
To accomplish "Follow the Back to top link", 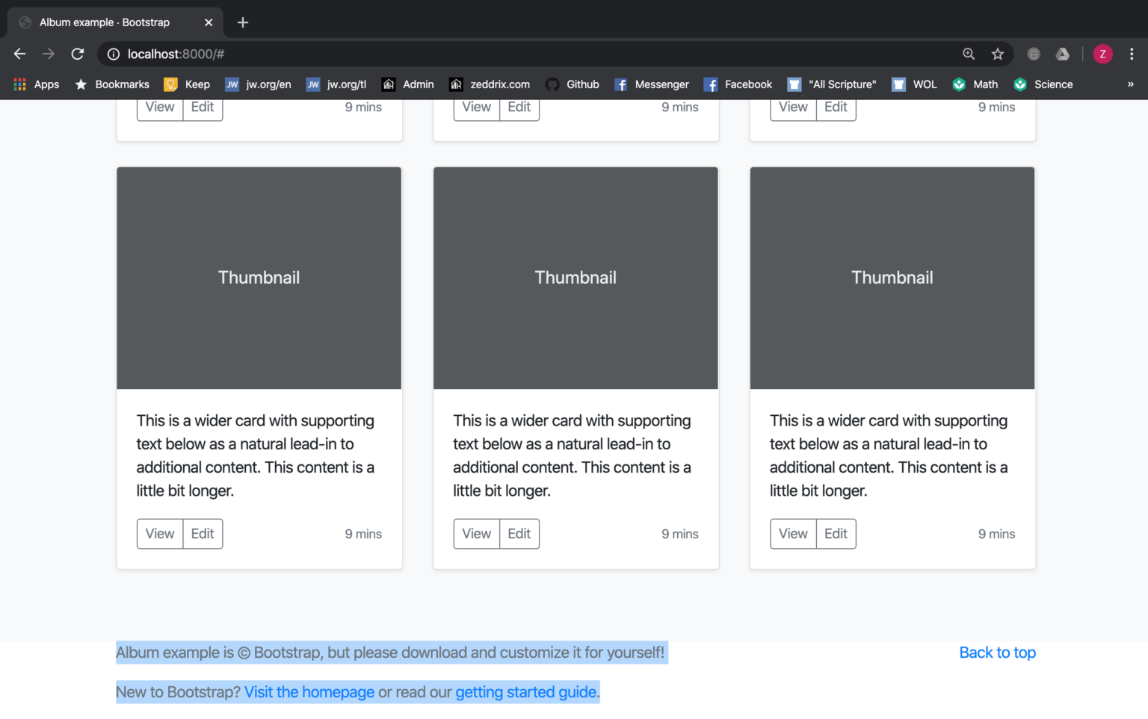I will (997, 653).
